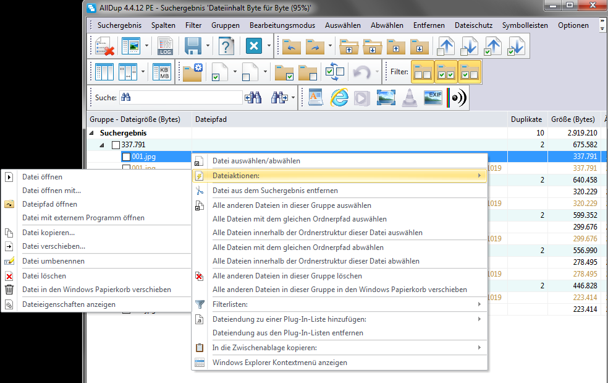Click the binoculars search icon next to search field
This screenshot has width=608, height=383.
click(254, 98)
